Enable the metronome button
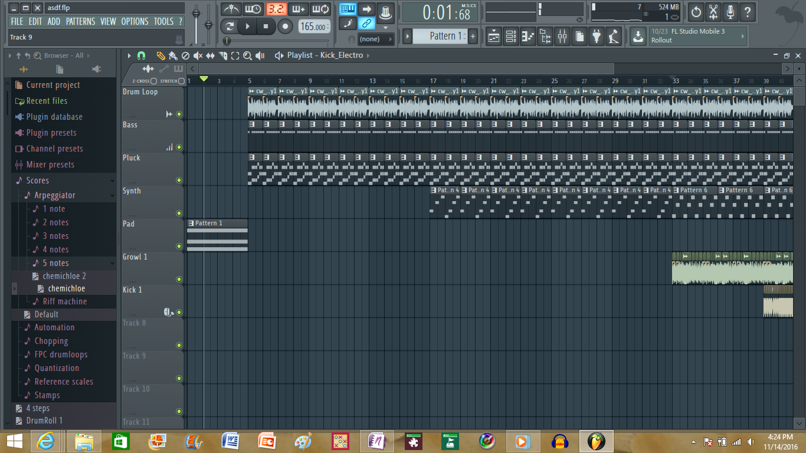The width and height of the screenshot is (806, 453). tap(232, 9)
